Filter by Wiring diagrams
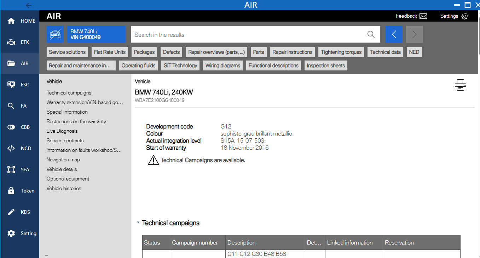Viewport: 480px width, 258px height. pos(223,65)
